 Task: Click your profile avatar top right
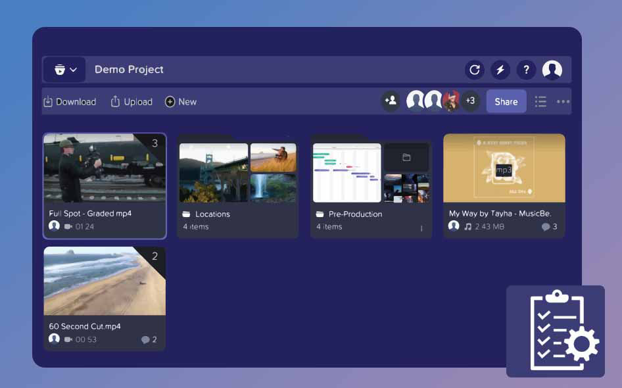pos(552,69)
